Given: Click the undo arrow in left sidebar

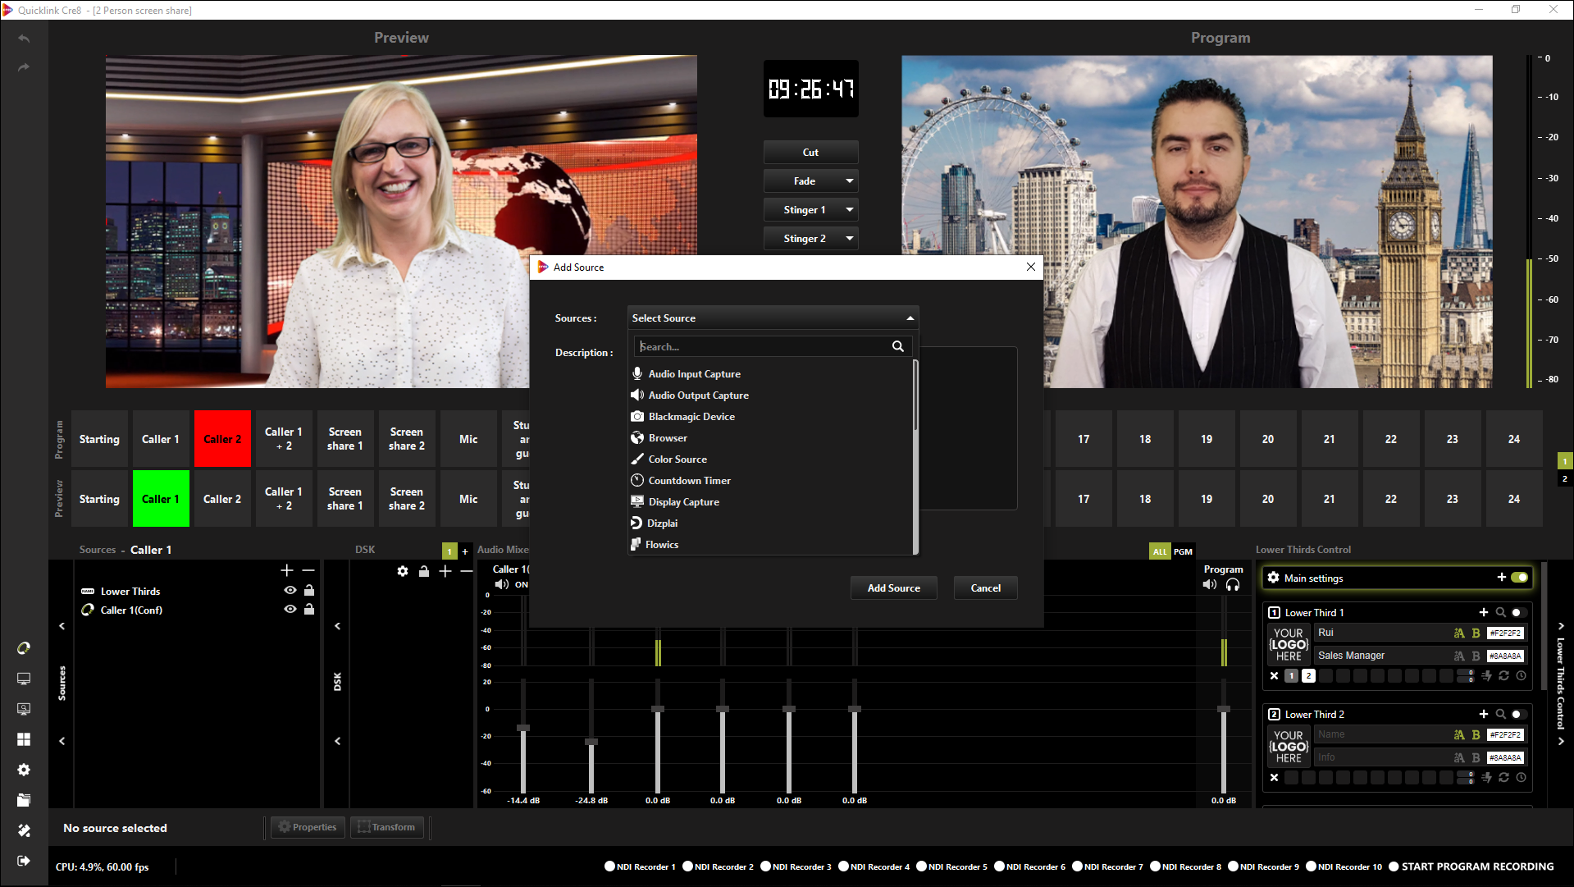Looking at the screenshot, I should (x=24, y=39).
